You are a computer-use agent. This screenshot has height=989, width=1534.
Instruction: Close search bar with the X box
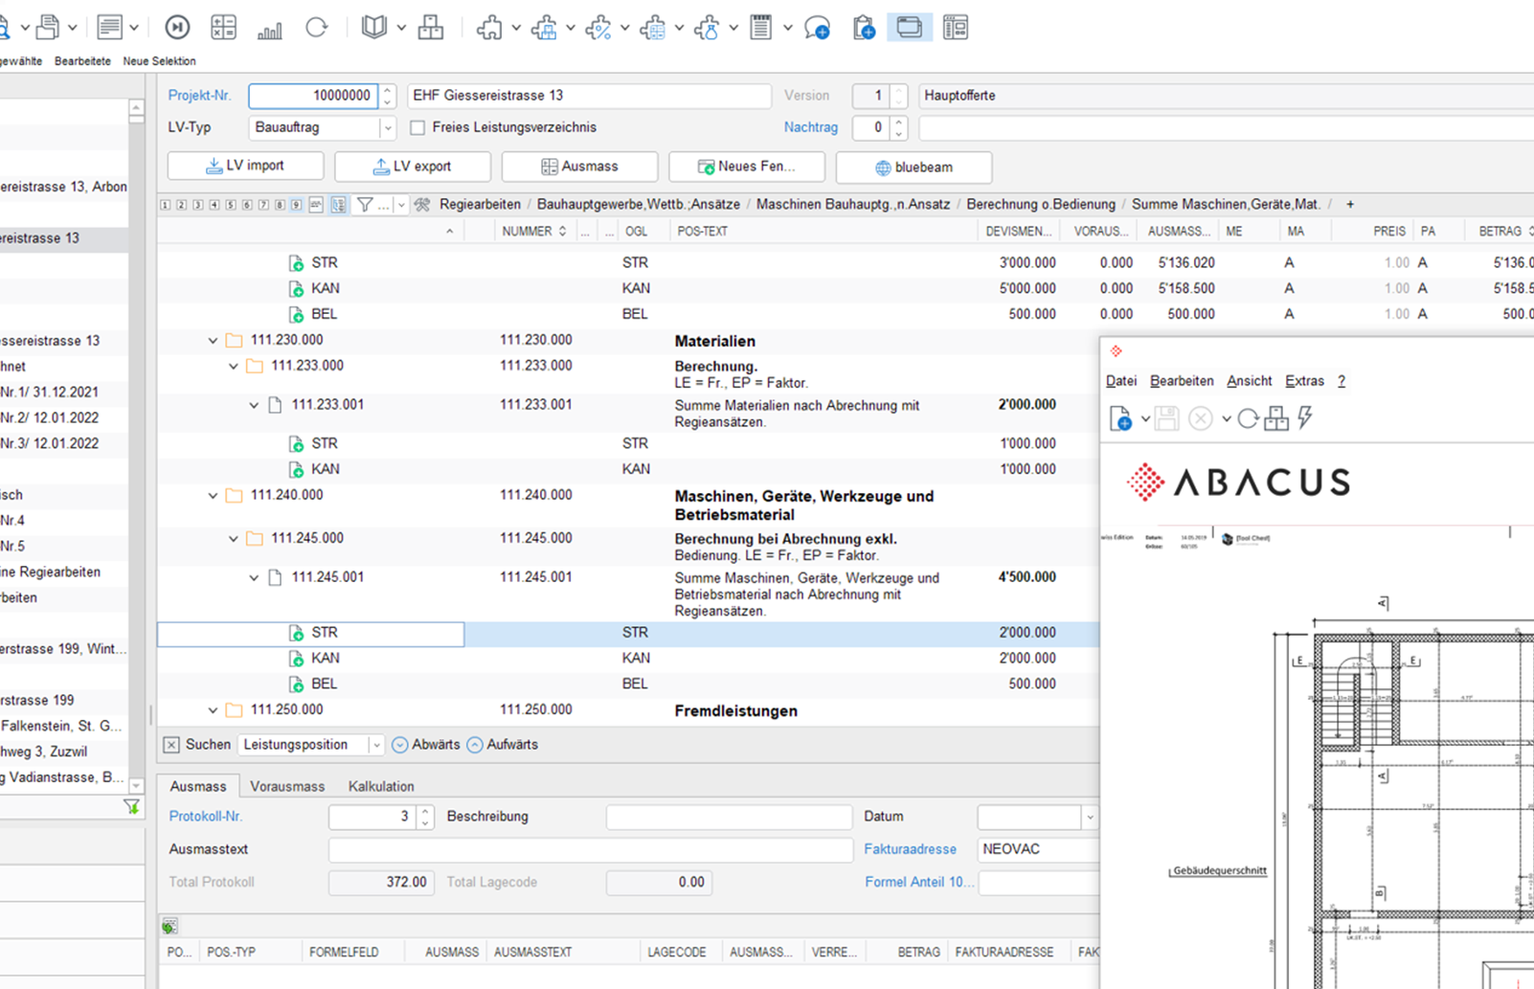pos(171,745)
